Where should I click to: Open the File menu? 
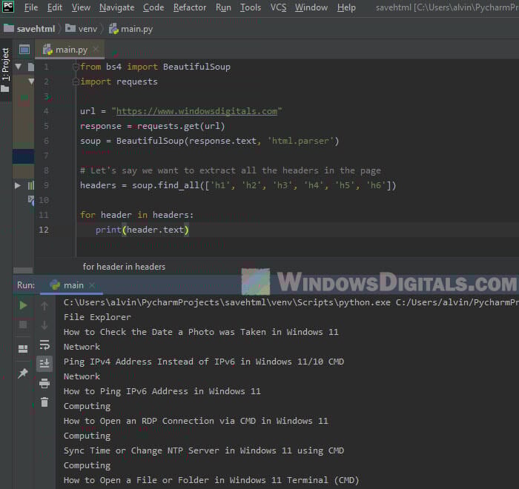(x=31, y=7)
